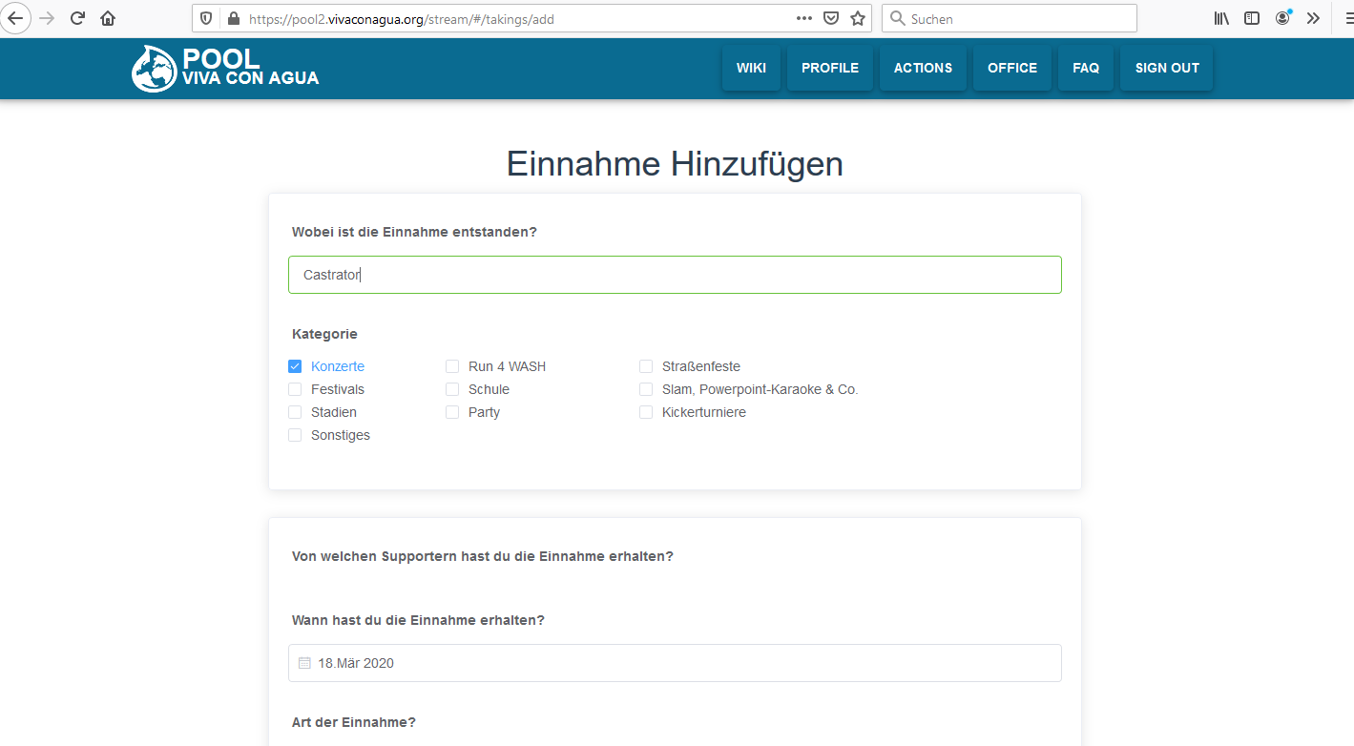Click the back arrow in the browser

(16, 18)
